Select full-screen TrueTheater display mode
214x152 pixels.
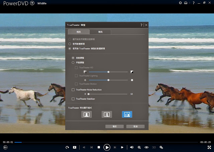[x=87, y=114]
